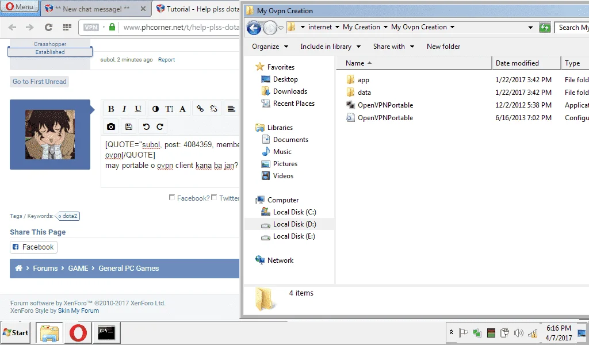Sort by the Name column header
589x345 pixels.
click(x=413, y=63)
